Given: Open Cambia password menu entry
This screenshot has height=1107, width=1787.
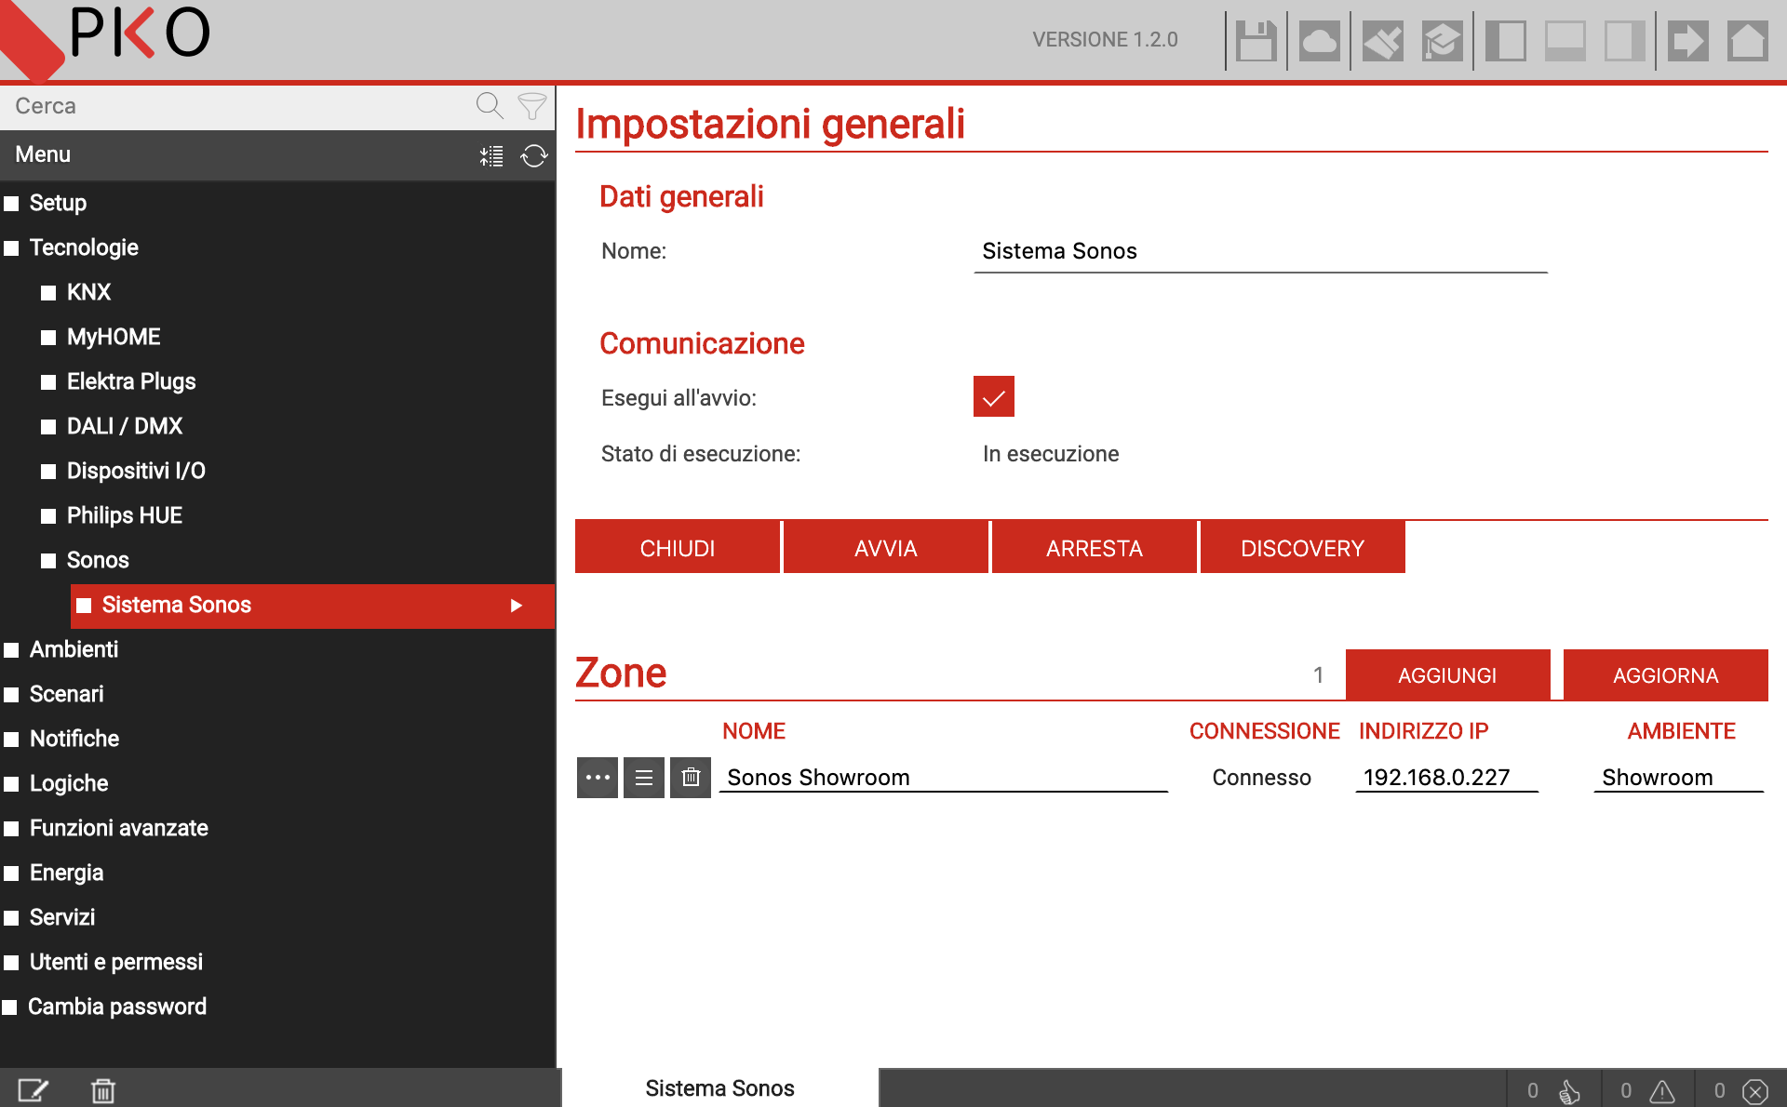Looking at the screenshot, I should [x=117, y=1007].
